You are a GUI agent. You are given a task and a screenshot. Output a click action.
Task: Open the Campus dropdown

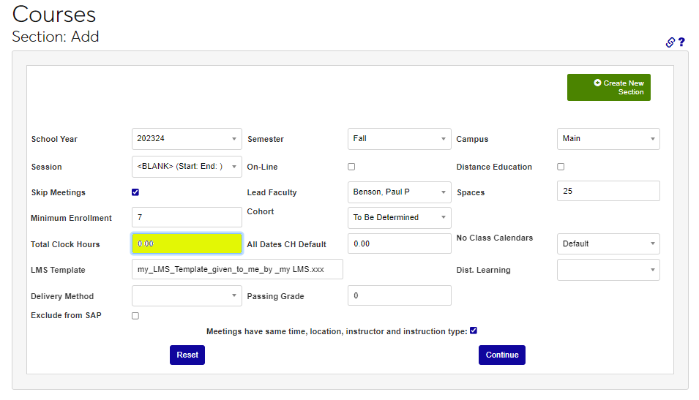(608, 139)
